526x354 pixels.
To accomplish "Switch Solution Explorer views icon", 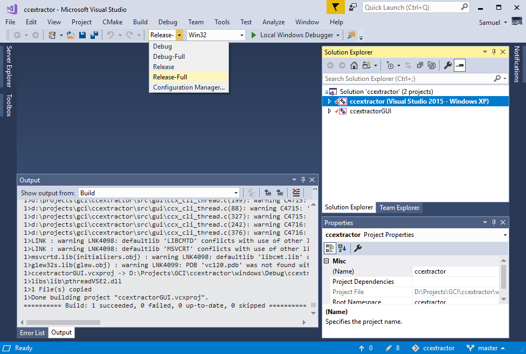I will [x=366, y=65].
